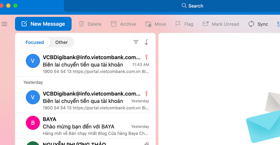Image resolution: width=280 pixels, height=145 pixels.
Task: Open the NGUYỄN PHƯƠNG THẢO email
Action: (85, 142)
